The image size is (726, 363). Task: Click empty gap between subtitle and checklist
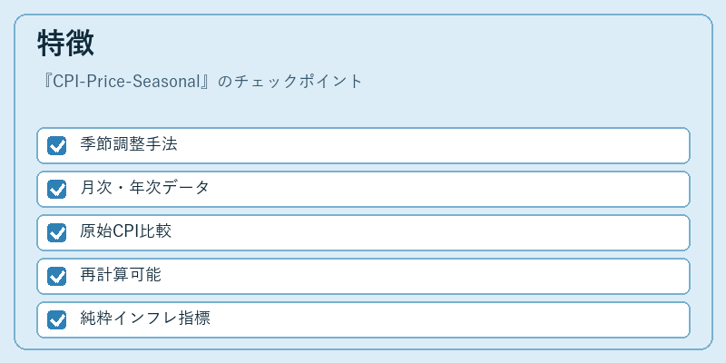tap(363, 109)
